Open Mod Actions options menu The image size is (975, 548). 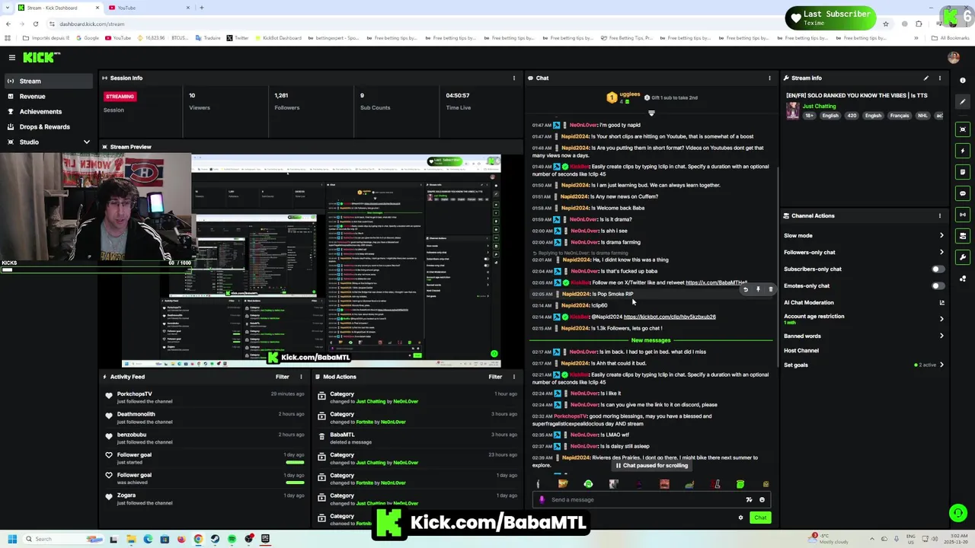pos(514,377)
